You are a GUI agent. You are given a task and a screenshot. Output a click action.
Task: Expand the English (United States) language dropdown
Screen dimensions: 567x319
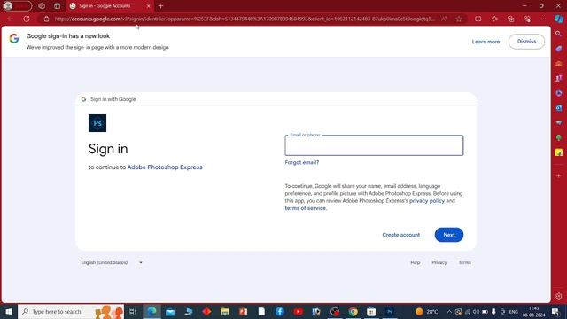coord(112,262)
